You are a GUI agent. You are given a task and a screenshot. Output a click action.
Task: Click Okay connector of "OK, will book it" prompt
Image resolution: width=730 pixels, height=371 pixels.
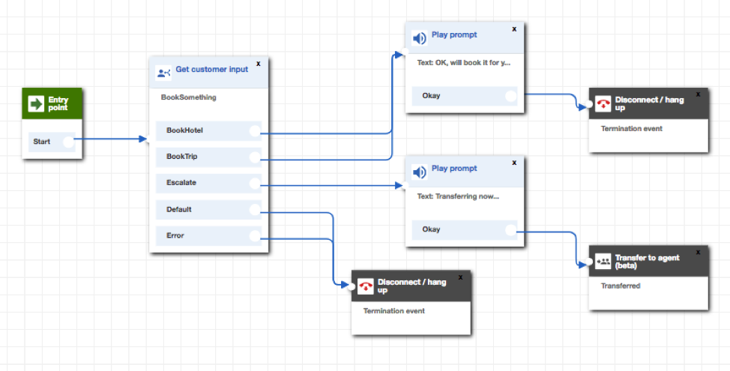[x=510, y=96]
